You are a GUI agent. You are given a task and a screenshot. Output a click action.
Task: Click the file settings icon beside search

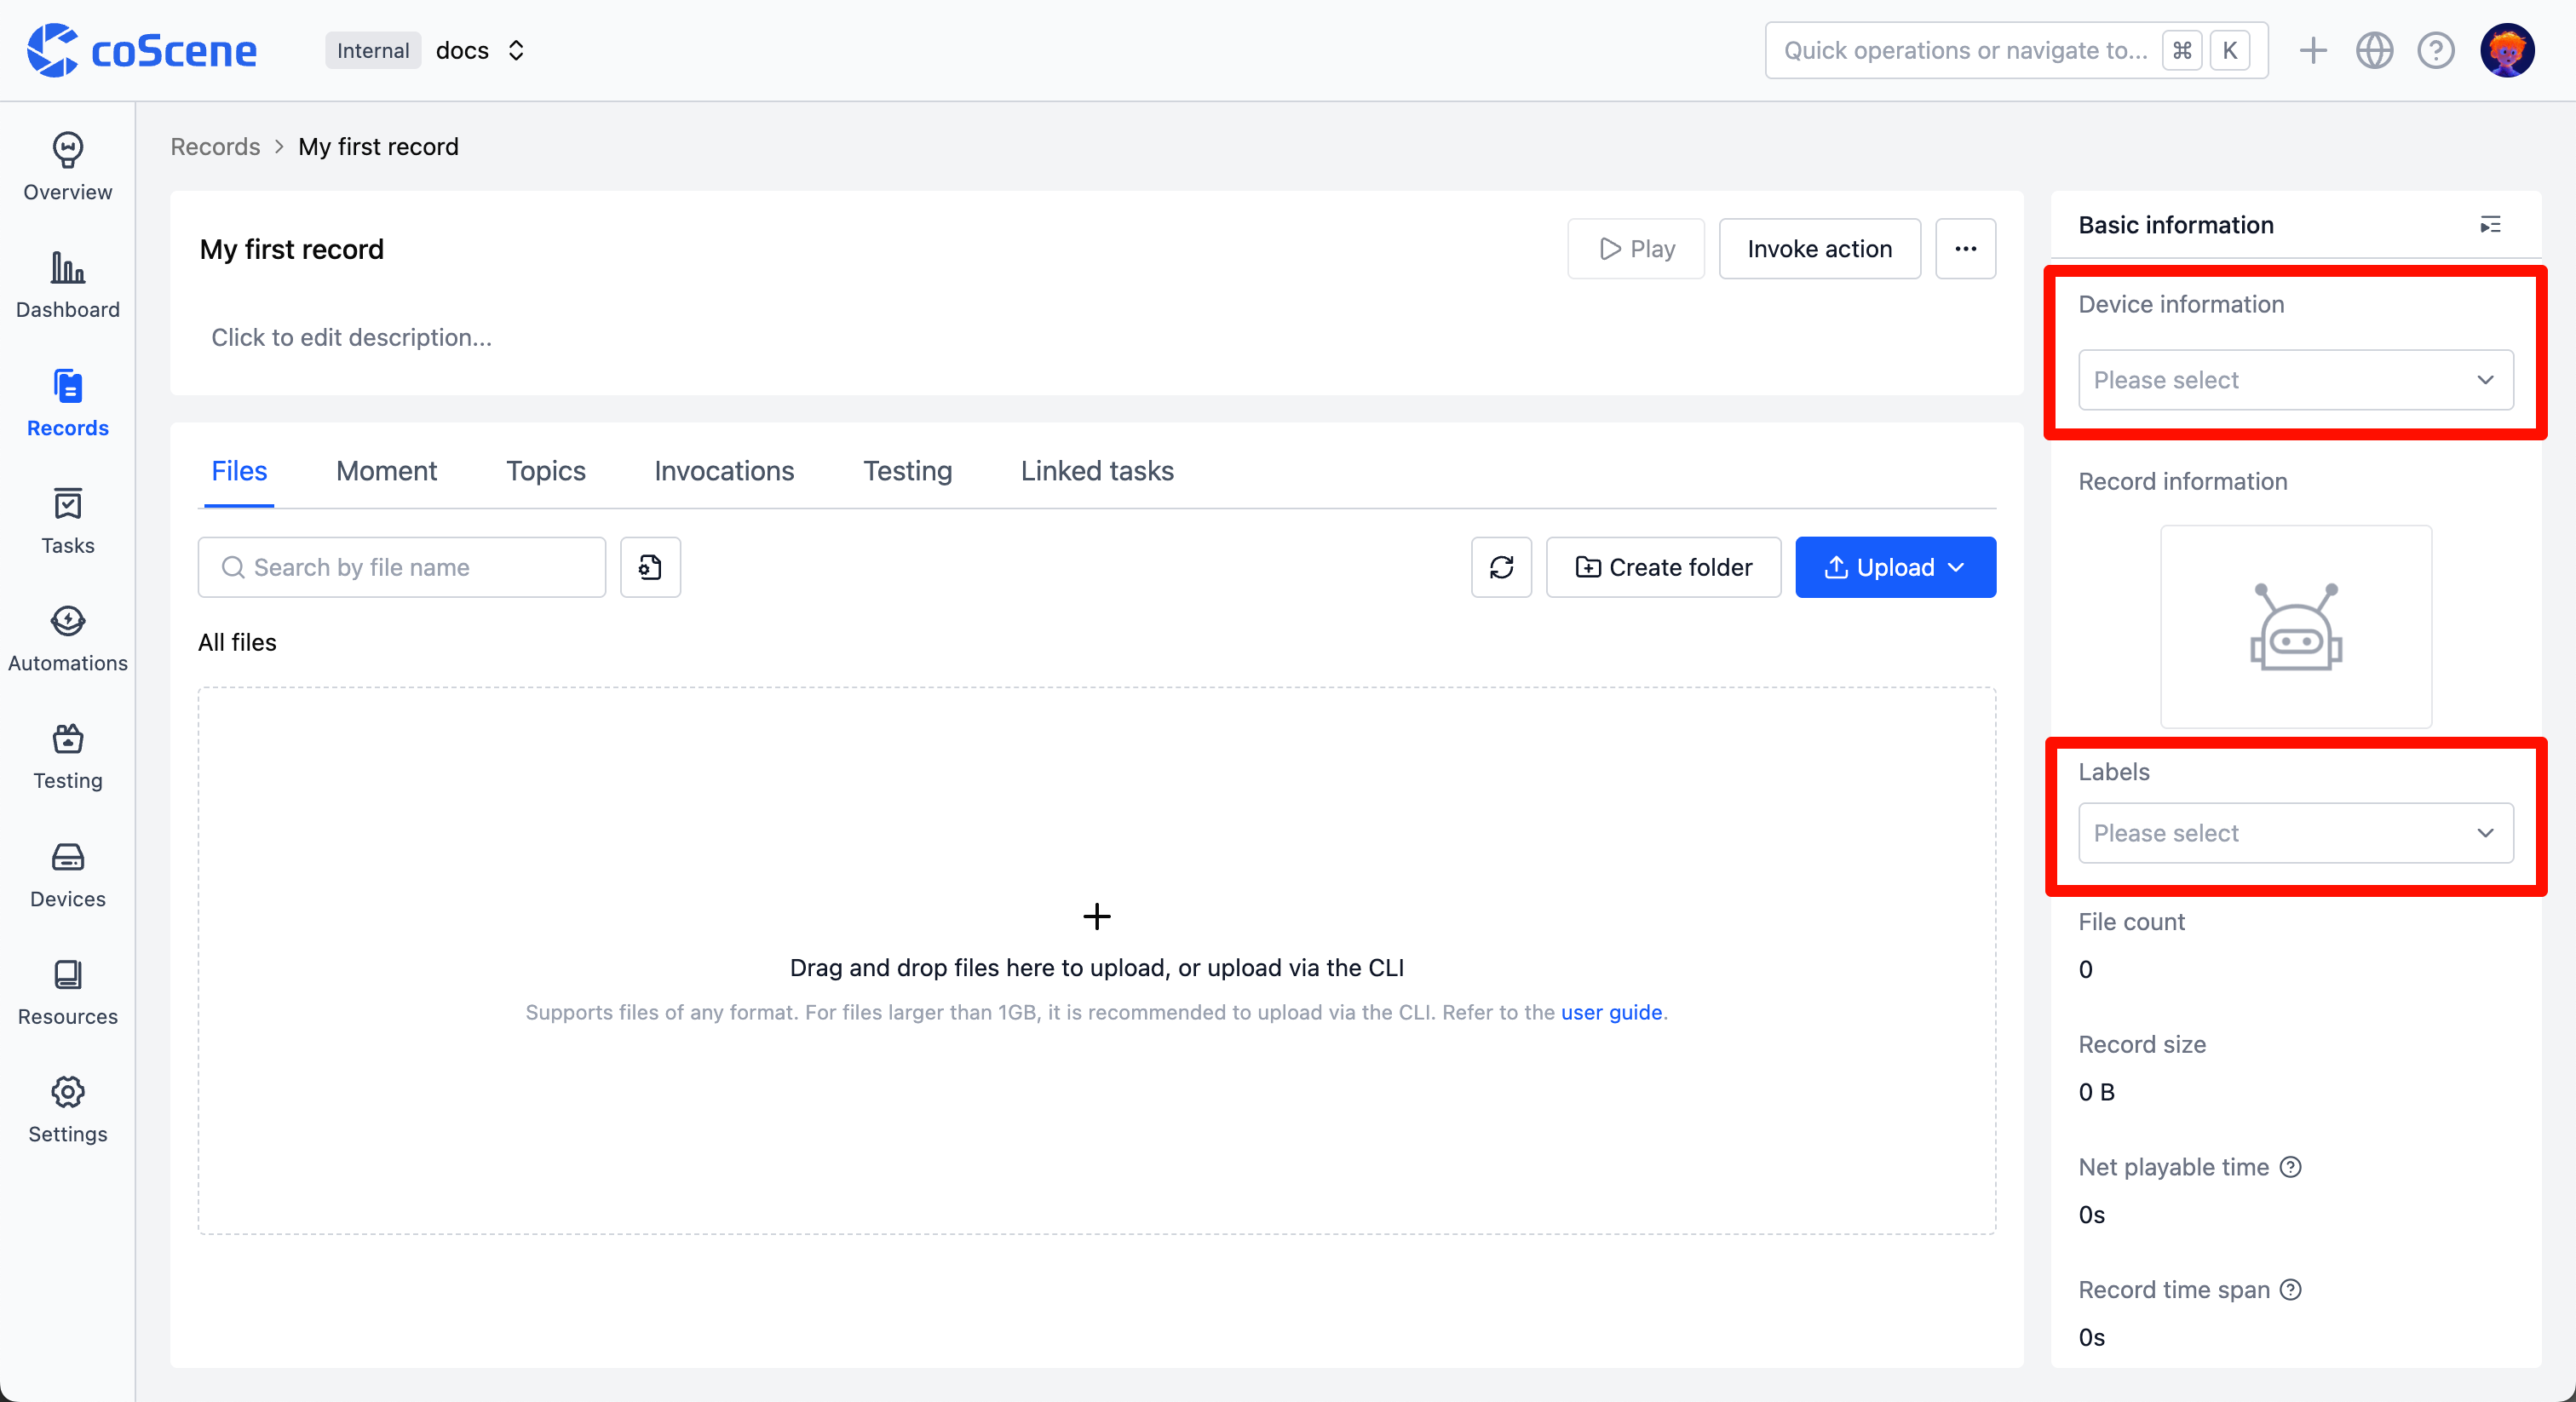pos(650,567)
